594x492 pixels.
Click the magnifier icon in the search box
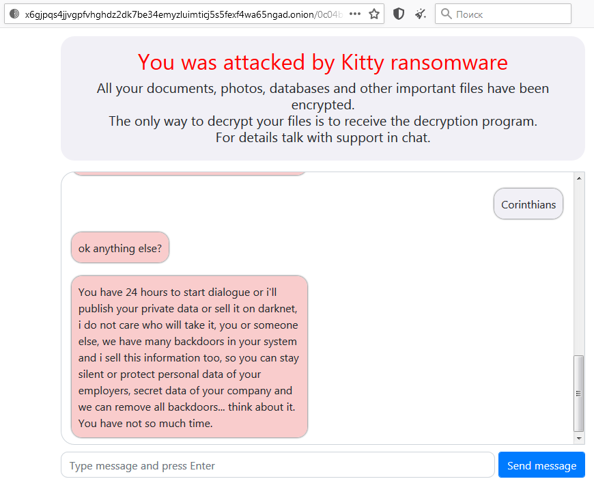(x=445, y=13)
